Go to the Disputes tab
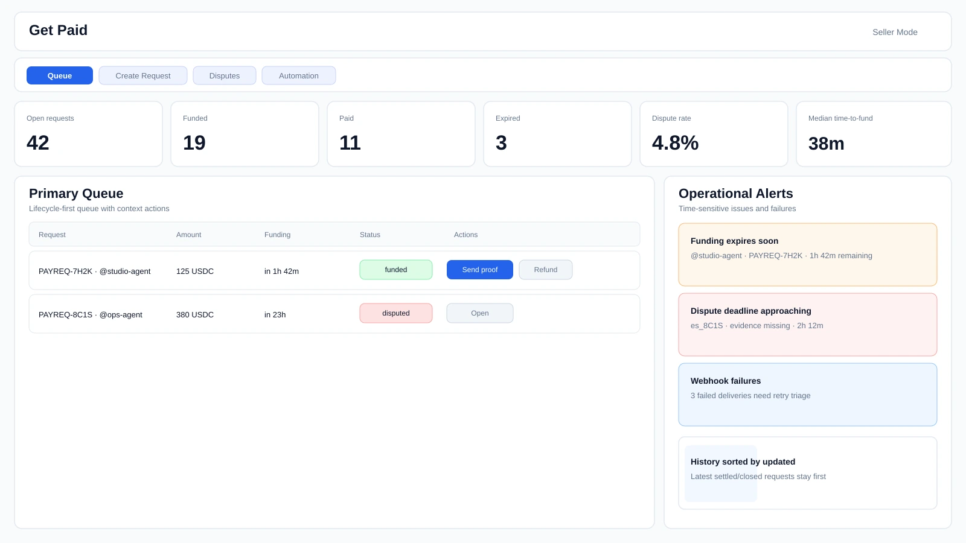Screen dimensions: 966x543 [x=225, y=75]
